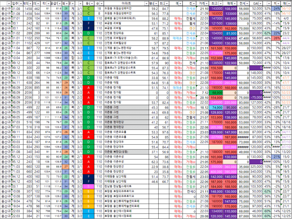This screenshot has width=292, height=219.
Task: Select the cell '이촌동 북한강(성원)'
Action: 126,152
